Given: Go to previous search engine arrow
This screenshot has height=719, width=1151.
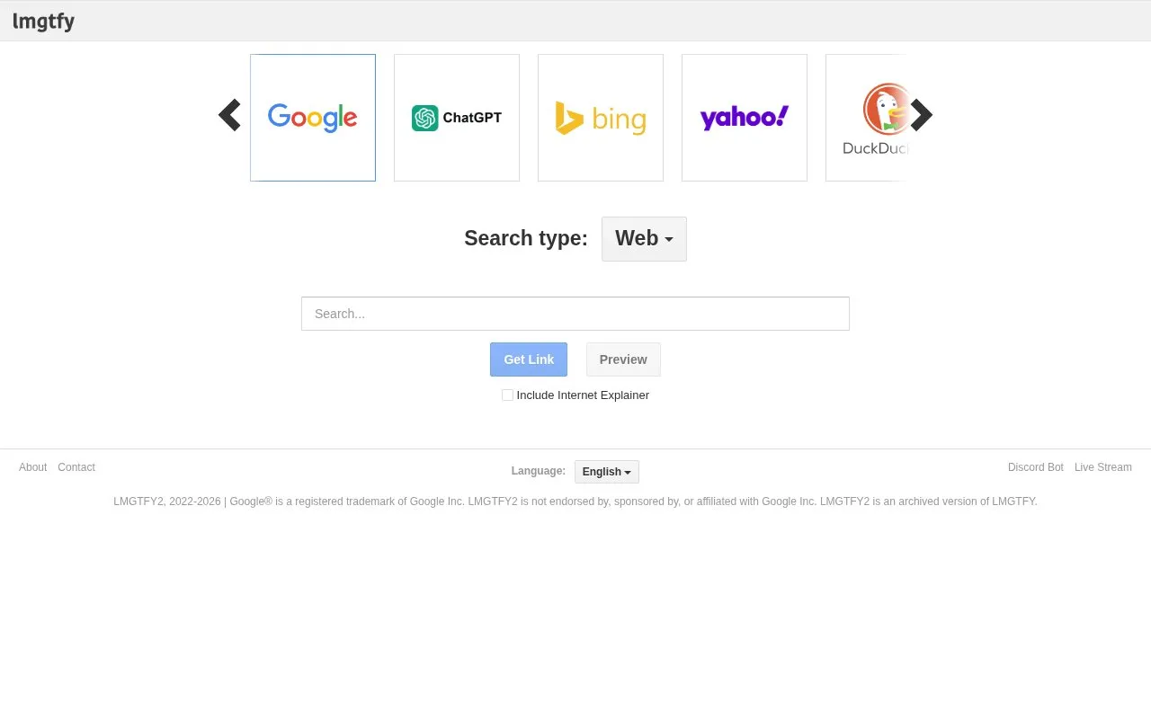Looking at the screenshot, I should point(229,115).
